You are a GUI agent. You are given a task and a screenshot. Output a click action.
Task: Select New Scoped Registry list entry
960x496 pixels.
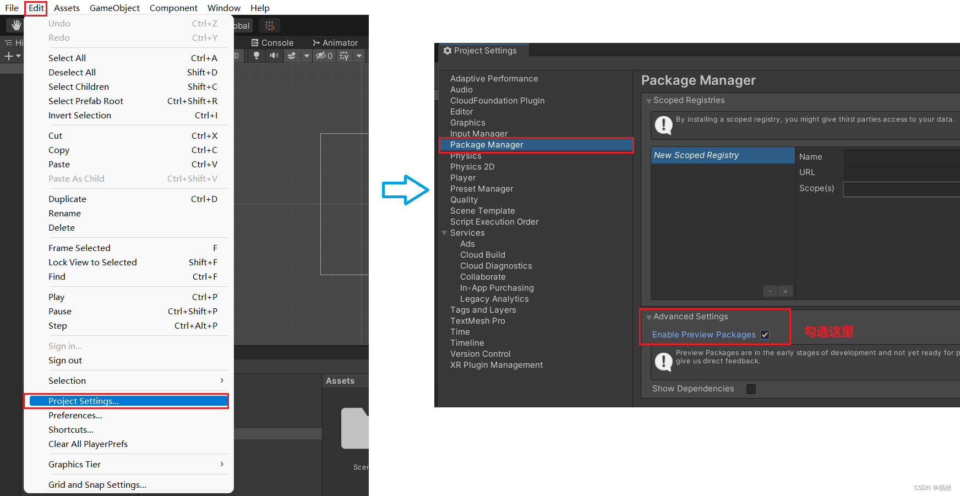pyautogui.click(x=723, y=155)
